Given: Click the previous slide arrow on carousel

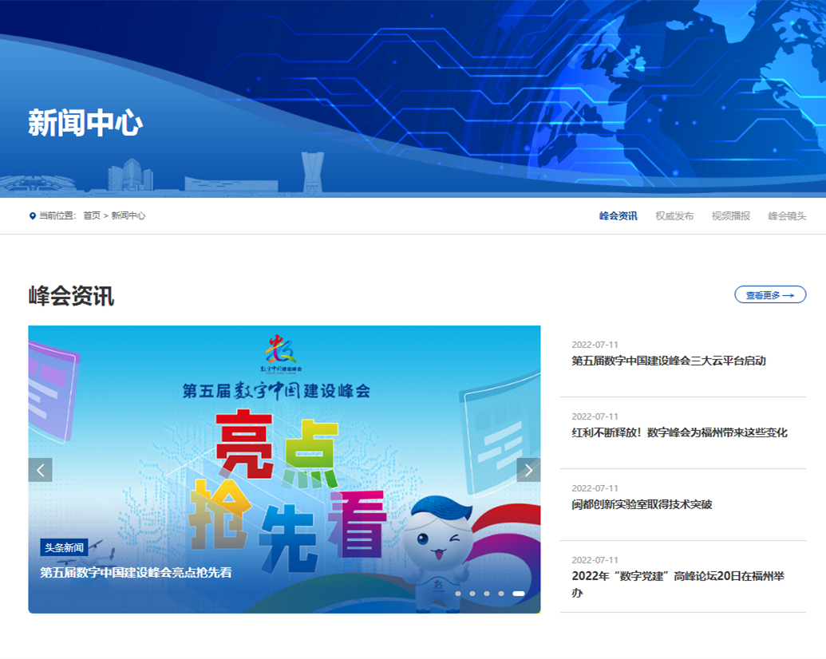Looking at the screenshot, I should tap(40, 470).
